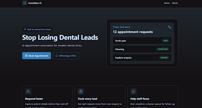The height and width of the screenshot is (108, 202).
Task: Click the CONTACTED status badge
Action: pyautogui.click(x=163, y=49)
